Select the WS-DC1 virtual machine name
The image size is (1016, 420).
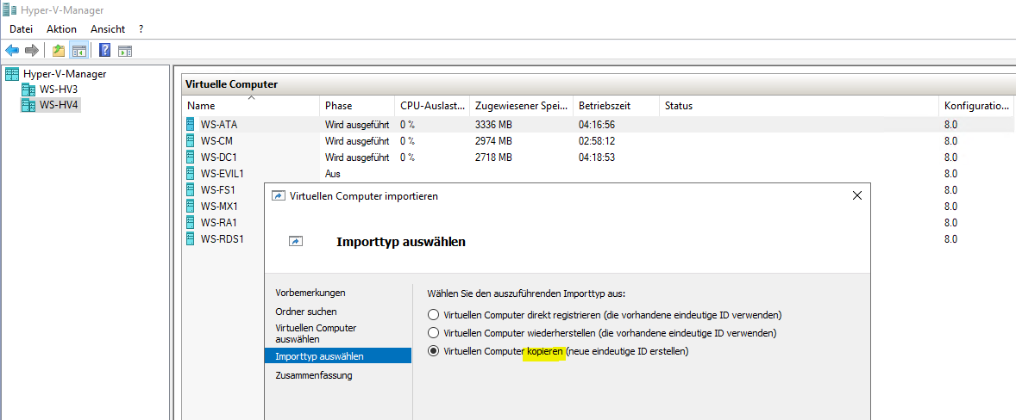pyautogui.click(x=219, y=157)
